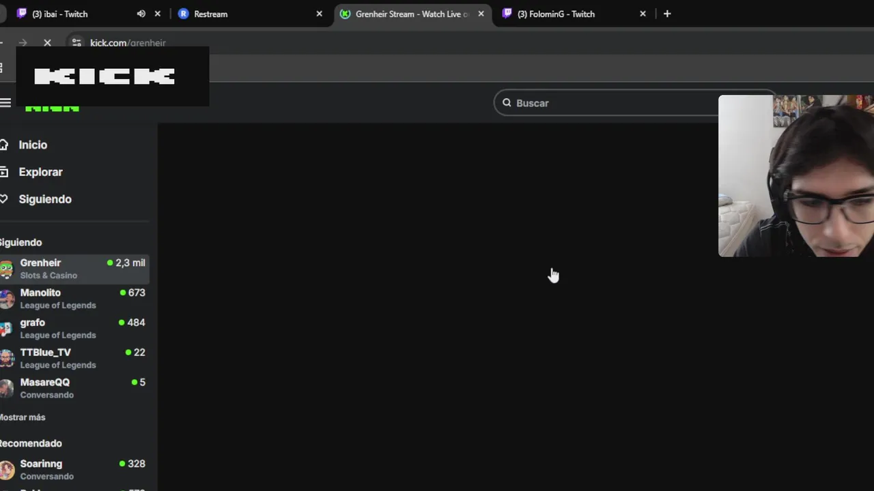Click TTBlue_TV's avatar icon
This screenshot has height=491, width=874.
[6, 359]
